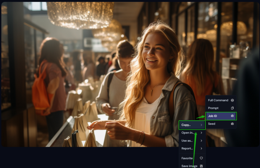Expand the Copy... submenu chevron
Image resolution: width=260 pixels, height=168 pixels.
tap(201, 125)
